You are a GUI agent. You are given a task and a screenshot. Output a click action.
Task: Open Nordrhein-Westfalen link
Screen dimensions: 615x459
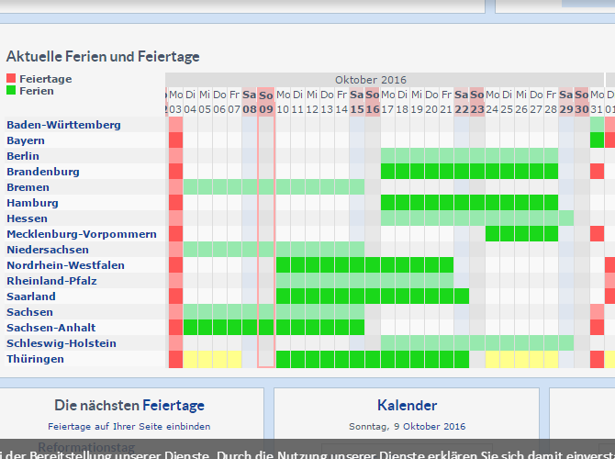click(x=65, y=265)
